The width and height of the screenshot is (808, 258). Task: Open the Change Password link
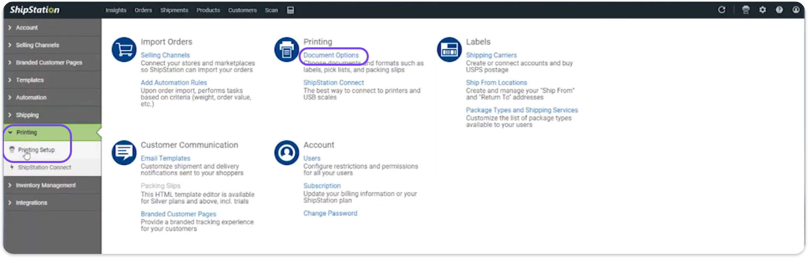(x=330, y=213)
